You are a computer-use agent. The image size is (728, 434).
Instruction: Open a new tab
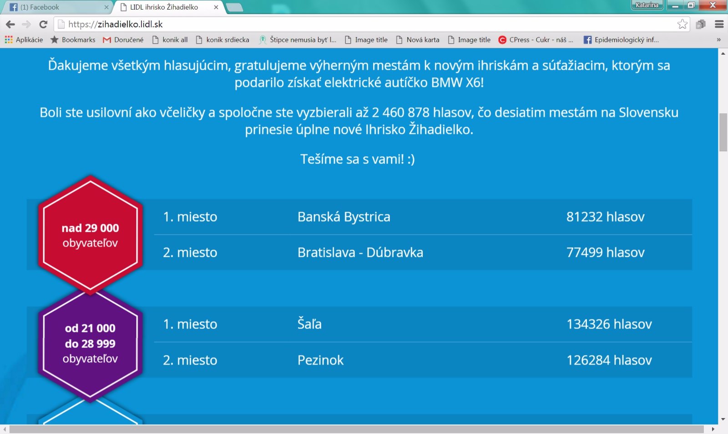point(234,7)
